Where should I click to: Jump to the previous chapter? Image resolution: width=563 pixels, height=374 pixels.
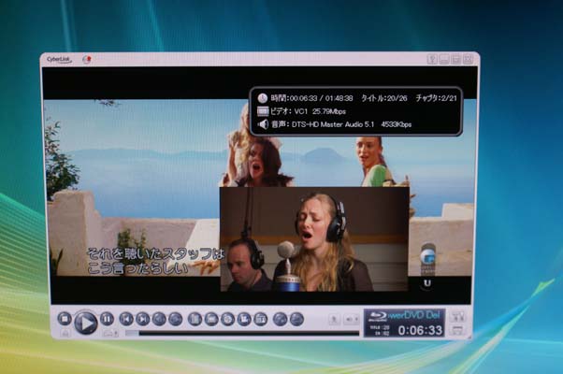pyautogui.click(x=126, y=319)
